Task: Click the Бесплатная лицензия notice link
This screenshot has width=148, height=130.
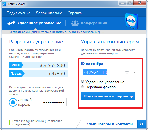Action: (x=57, y=32)
